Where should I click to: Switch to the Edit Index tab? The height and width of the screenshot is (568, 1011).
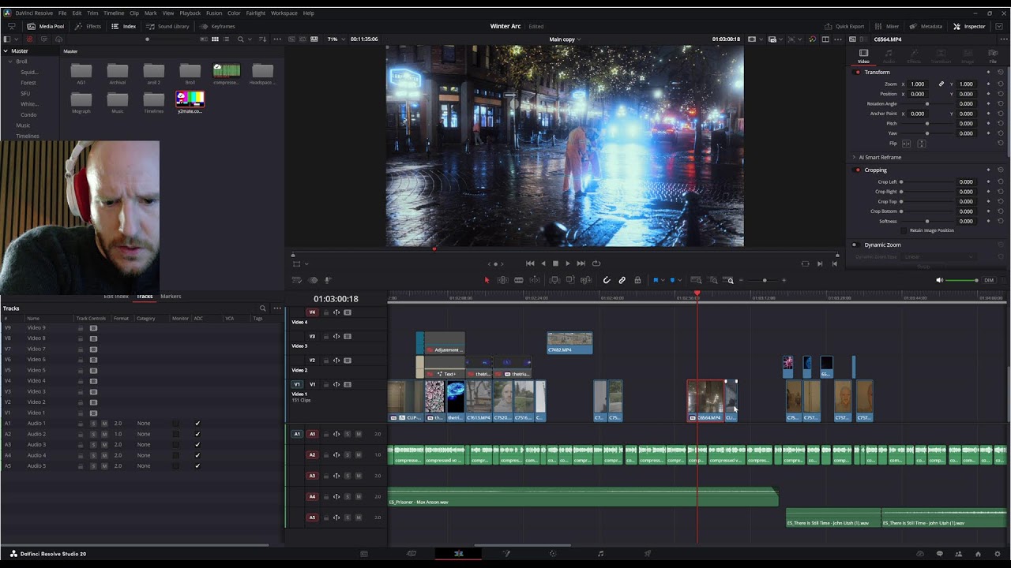pyautogui.click(x=116, y=297)
